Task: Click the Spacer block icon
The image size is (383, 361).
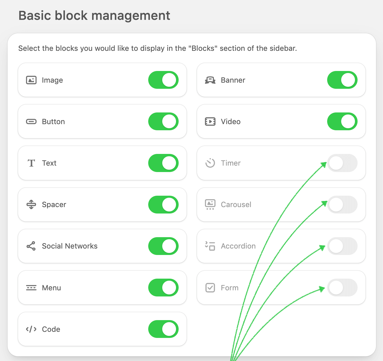Action: (31, 204)
